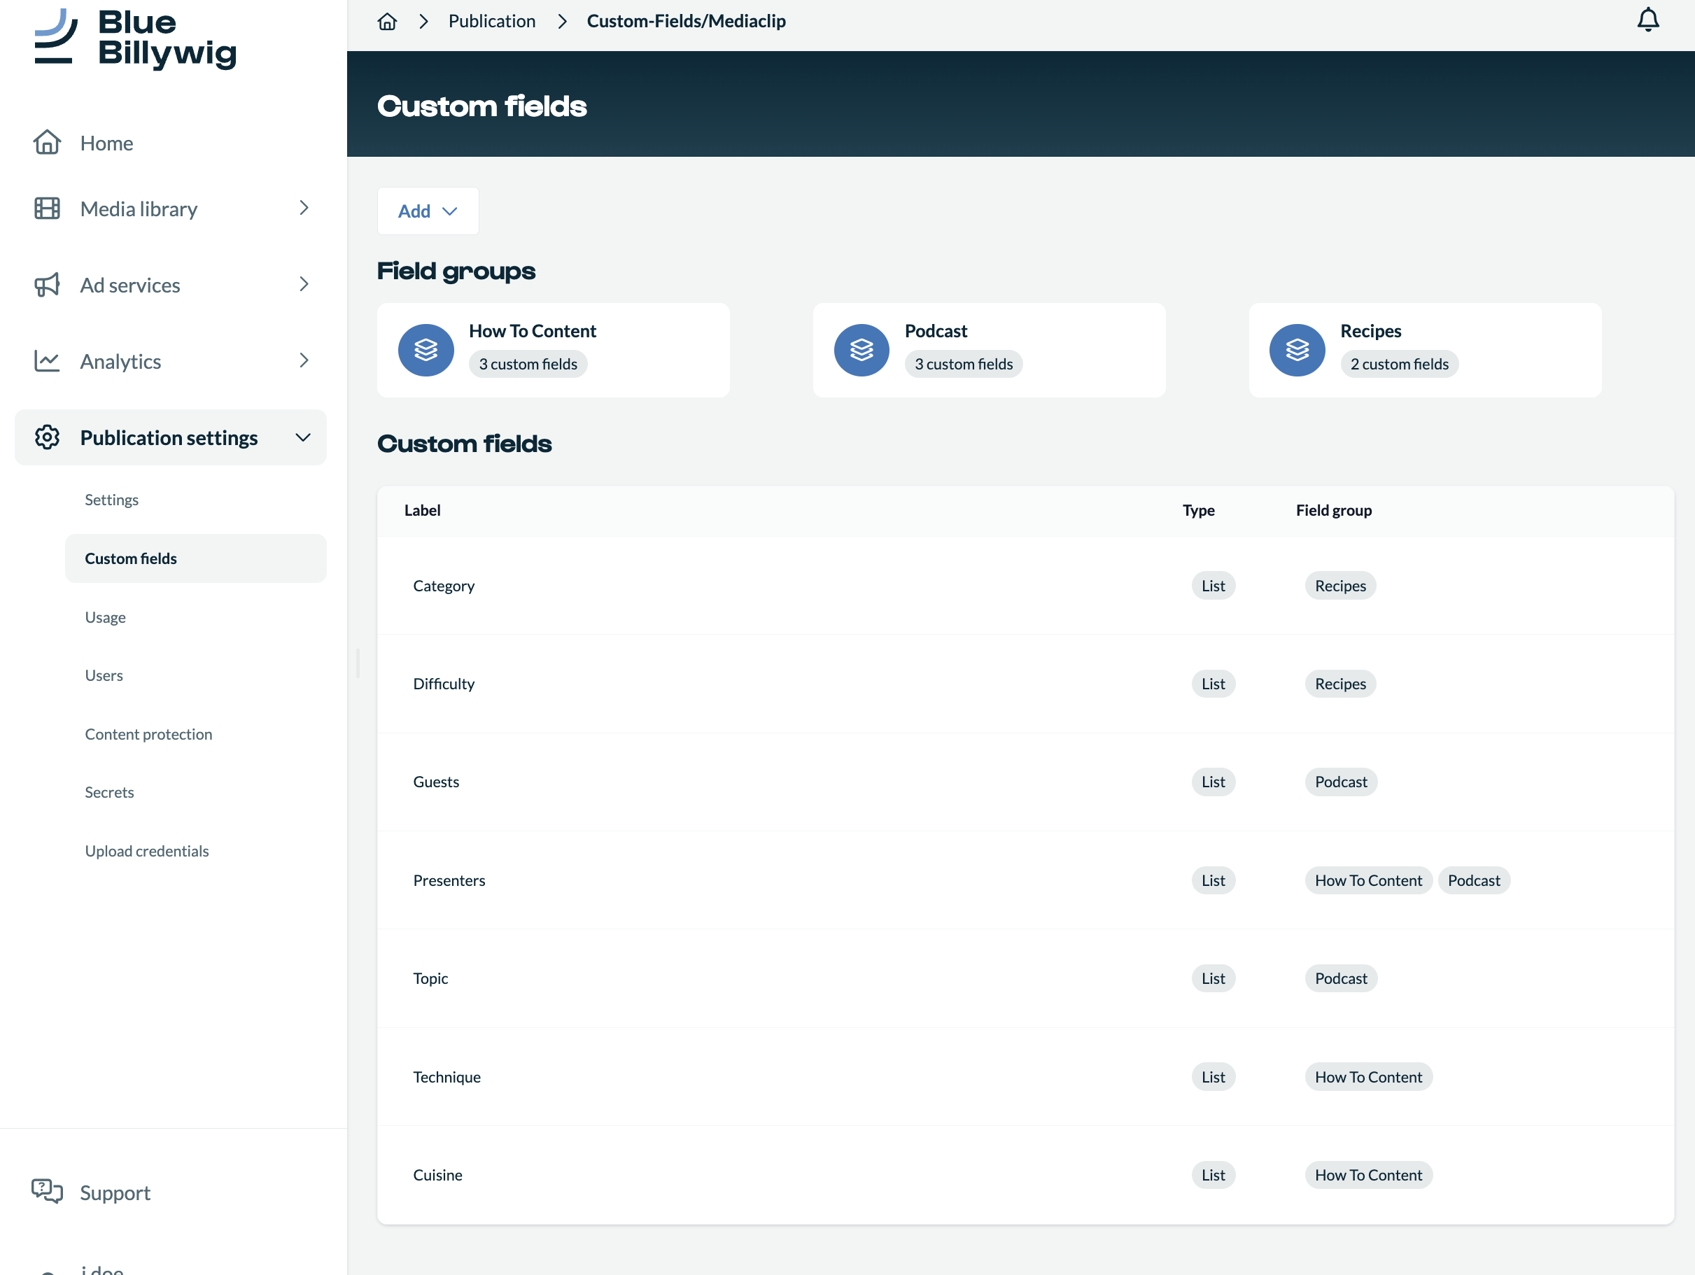This screenshot has height=1275, width=1695.
Task: Click 3 custom fields badge under Podcast
Action: point(963,364)
